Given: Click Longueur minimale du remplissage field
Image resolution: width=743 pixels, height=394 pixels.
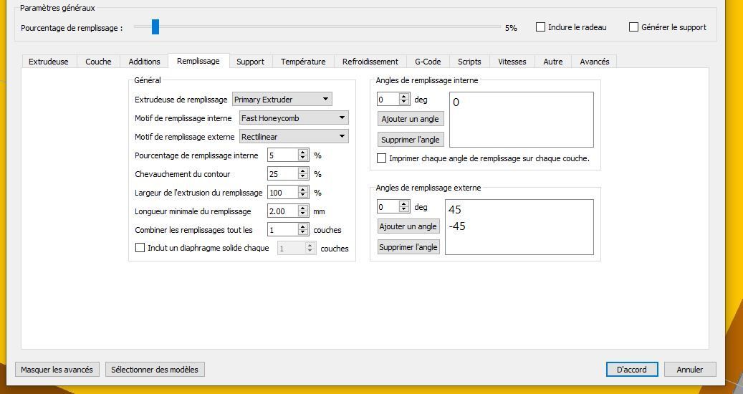Looking at the screenshot, I should [x=283, y=211].
